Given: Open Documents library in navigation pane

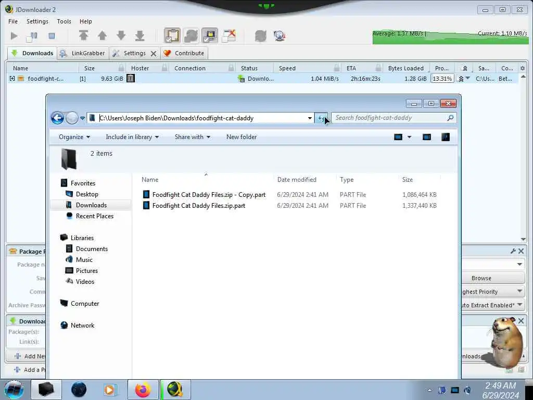Looking at the screenshot, I should click(x=92, y=248).
